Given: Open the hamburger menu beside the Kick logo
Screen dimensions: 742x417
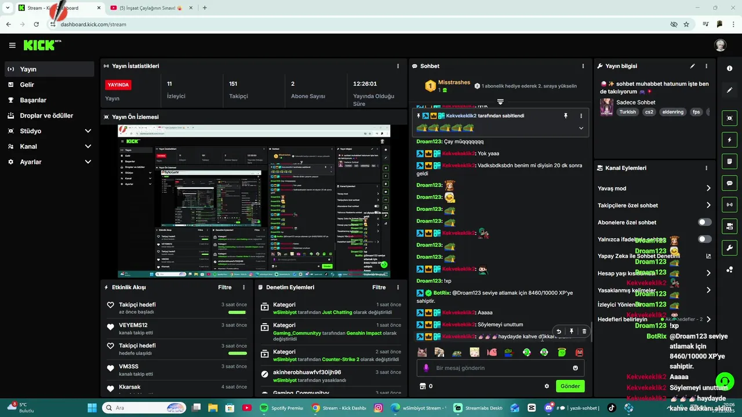Looking at the screenshot, I should pos(12,45).
